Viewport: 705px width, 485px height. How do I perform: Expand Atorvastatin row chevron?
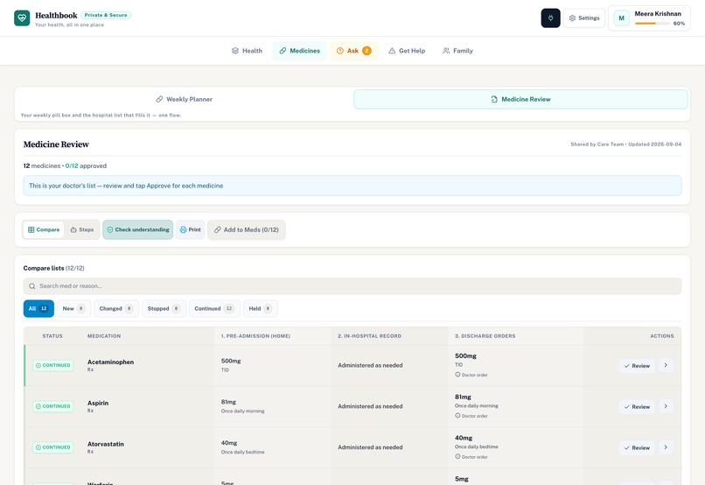666,446
